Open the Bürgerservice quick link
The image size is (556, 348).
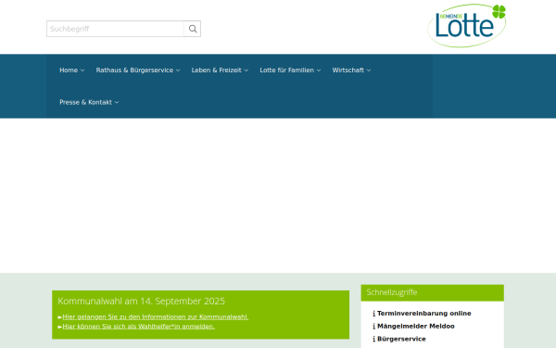[401, 339]
